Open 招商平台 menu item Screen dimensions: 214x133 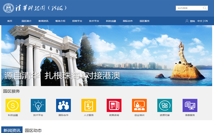pos(77,21)
